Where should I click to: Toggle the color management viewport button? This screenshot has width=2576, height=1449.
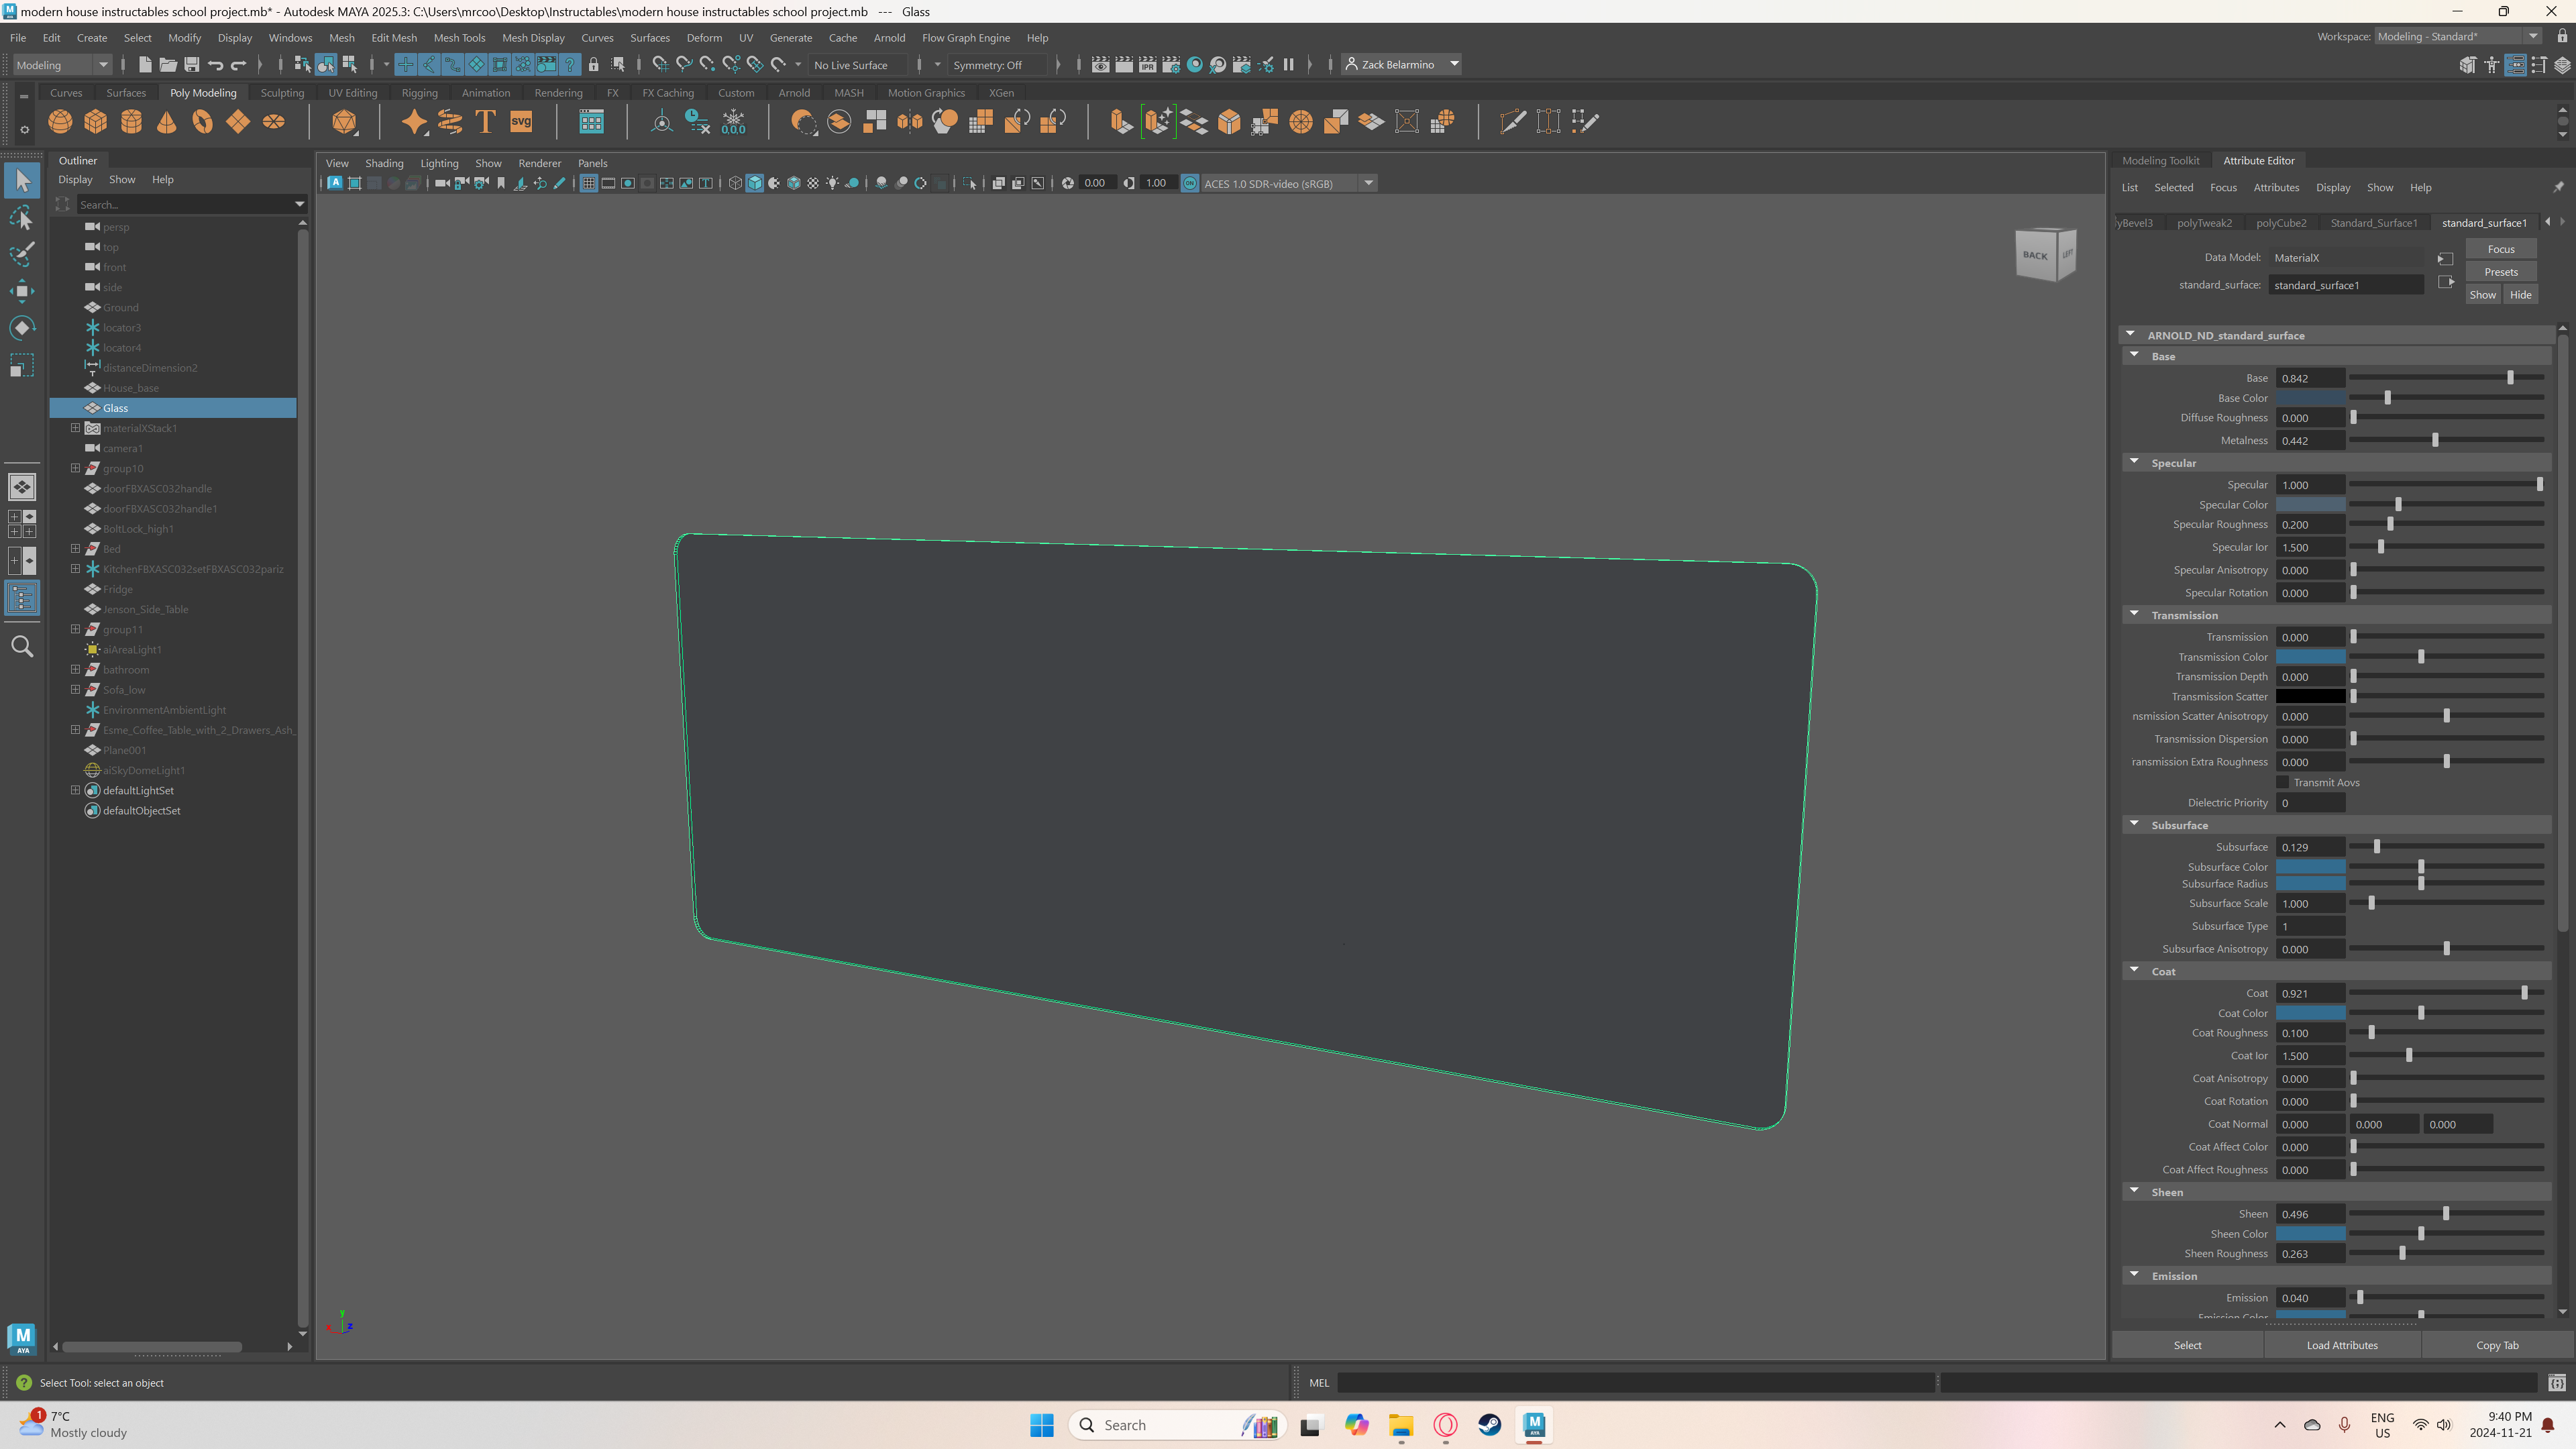point(1190,183)
